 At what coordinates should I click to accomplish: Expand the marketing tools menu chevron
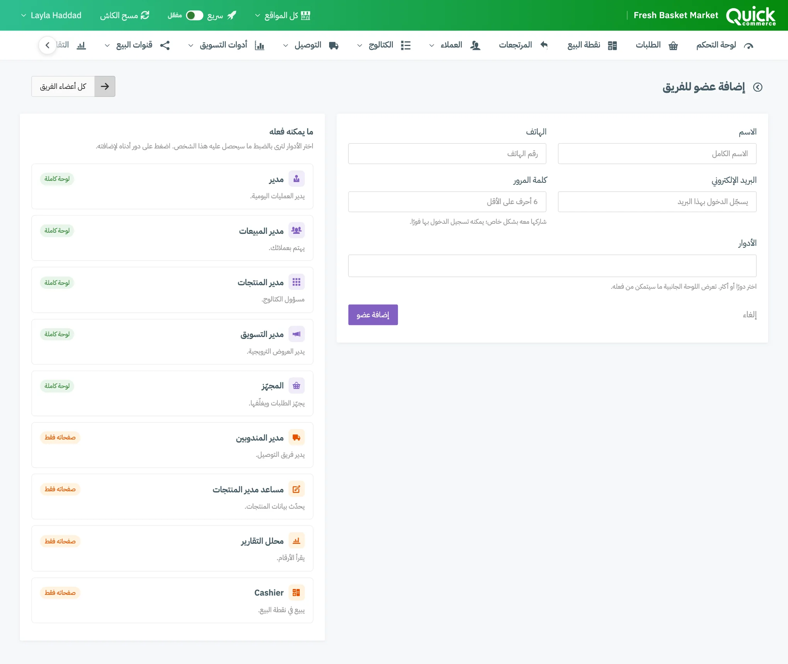[x=190, y=46]
